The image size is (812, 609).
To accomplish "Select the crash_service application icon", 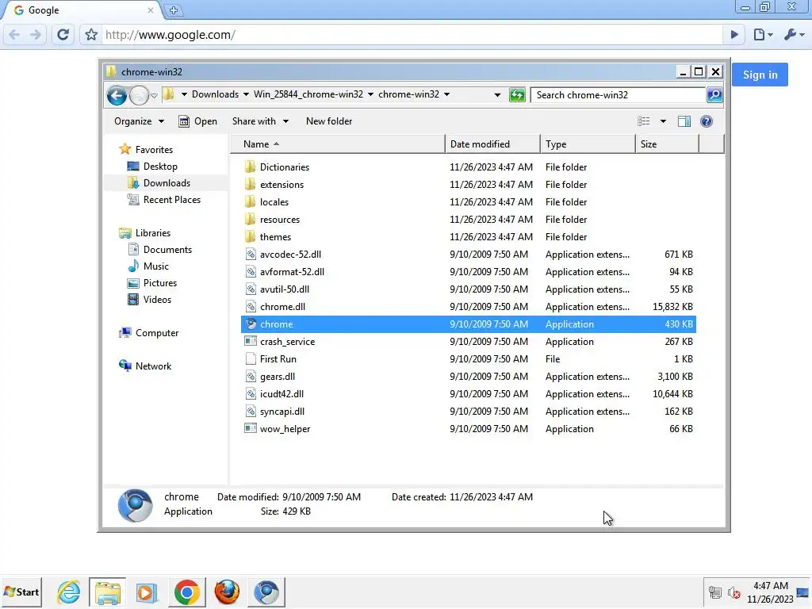I will 251,341.
